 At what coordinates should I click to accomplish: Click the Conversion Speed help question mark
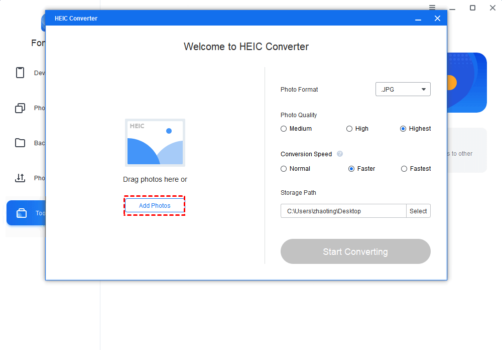pyautogui.click(x=340, y=154)
